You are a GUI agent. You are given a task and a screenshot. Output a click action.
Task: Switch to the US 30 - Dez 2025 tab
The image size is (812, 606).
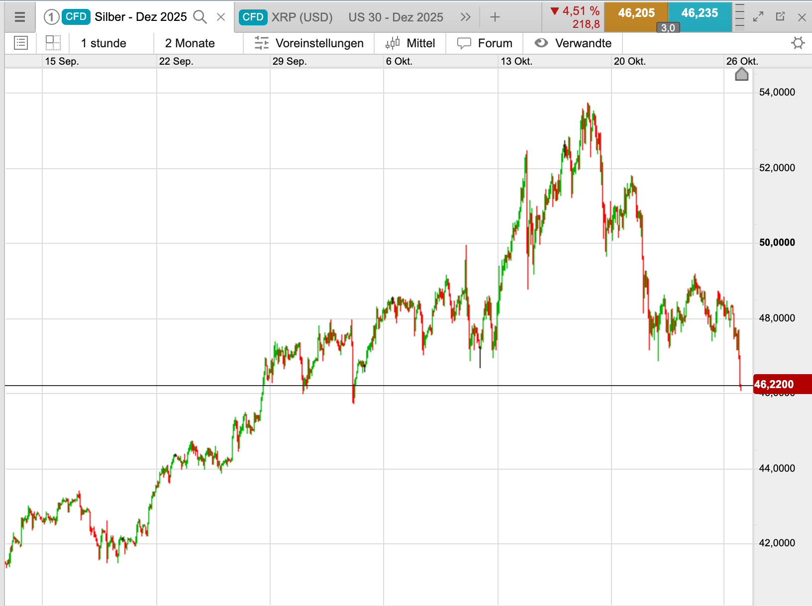pyautogui.click(x=396, y=17)
